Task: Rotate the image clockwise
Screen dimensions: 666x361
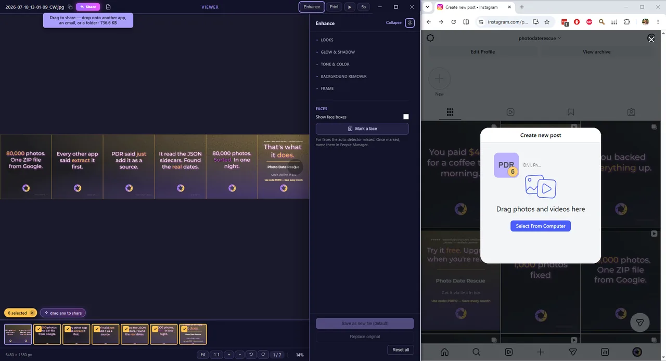Action: coord(263,355)
